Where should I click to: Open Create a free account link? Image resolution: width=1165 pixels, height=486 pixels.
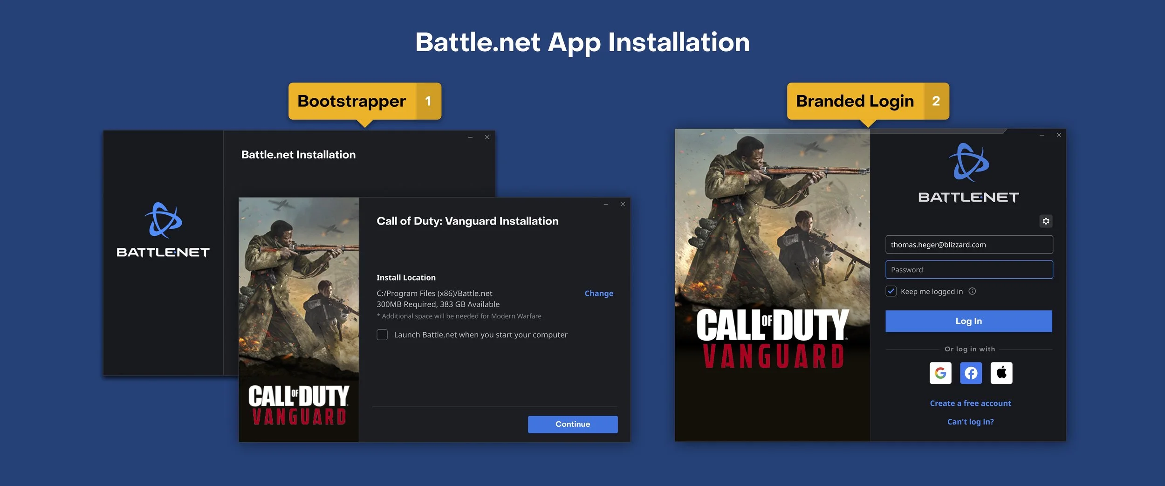coord(970,403)
